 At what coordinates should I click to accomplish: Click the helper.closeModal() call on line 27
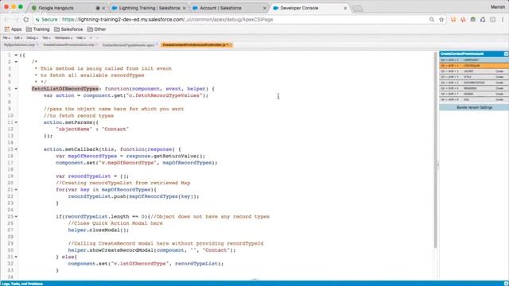click(99, 230)
